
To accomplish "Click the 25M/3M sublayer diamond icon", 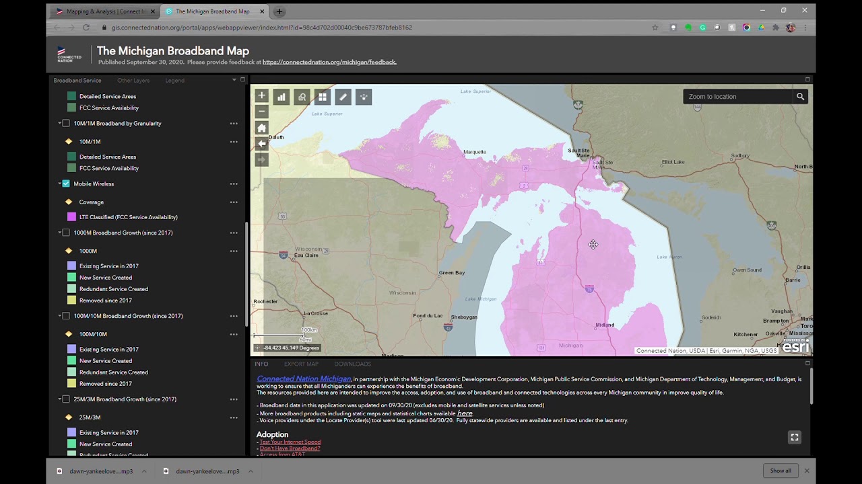I will coord(69,417).
